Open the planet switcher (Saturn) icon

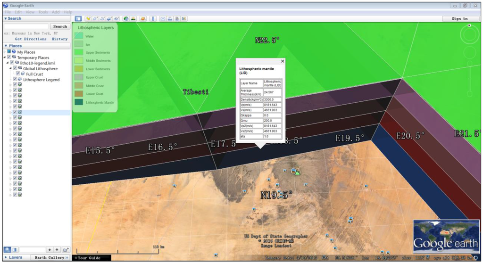click(x=143, y=19)
